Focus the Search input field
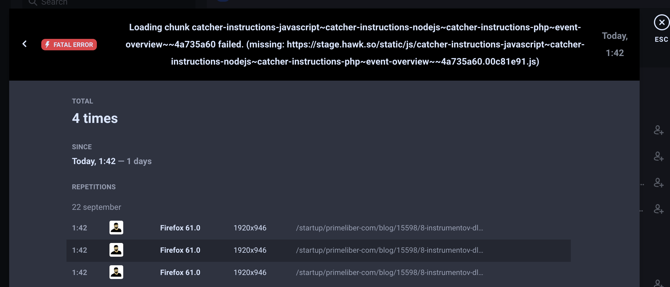670x287 pixels. click(109, 3)
